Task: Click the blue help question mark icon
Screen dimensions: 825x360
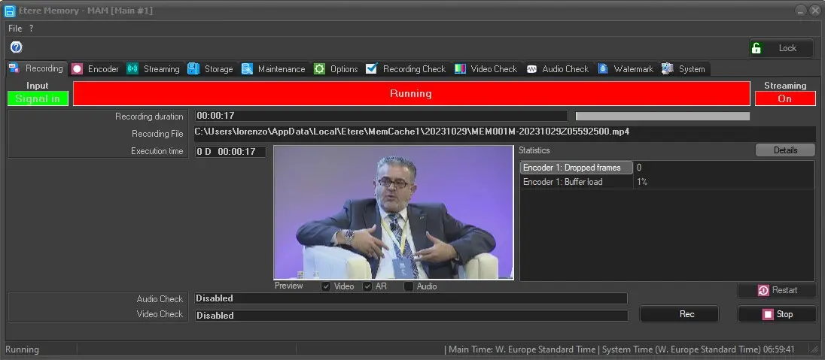Action: (x=16, y=47)
